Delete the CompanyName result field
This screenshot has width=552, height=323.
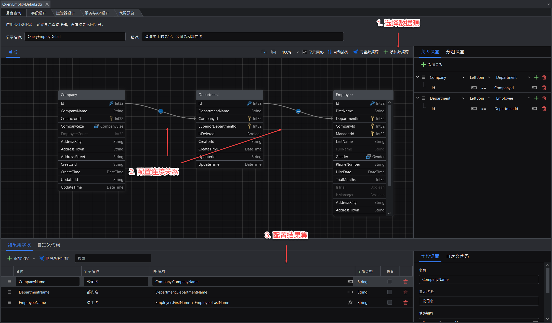click(x=405, y=282)
